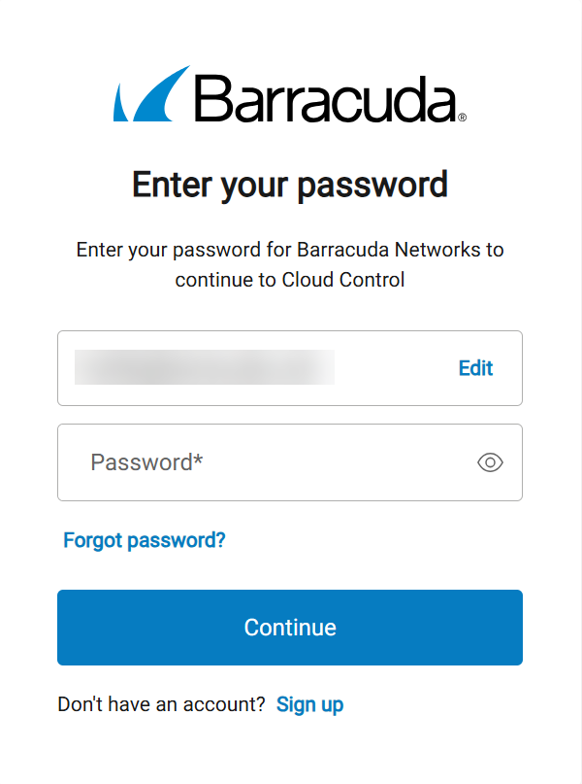Edit the entered email address

(475, 368)
